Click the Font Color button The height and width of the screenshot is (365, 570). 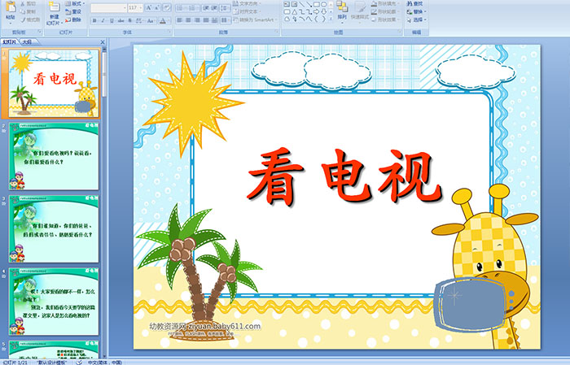click(x=163, y=20)
